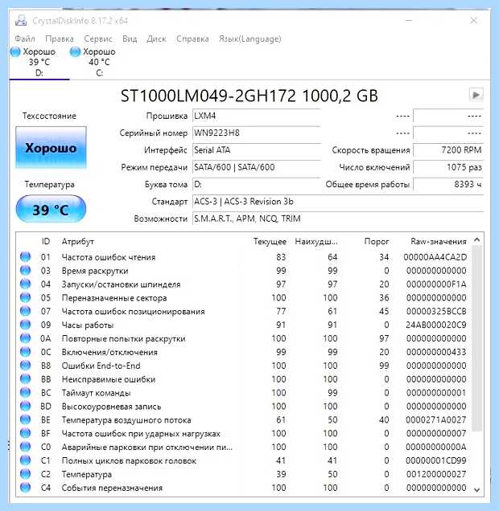Select disk C: tab at 40 °C

click(99, 62)
